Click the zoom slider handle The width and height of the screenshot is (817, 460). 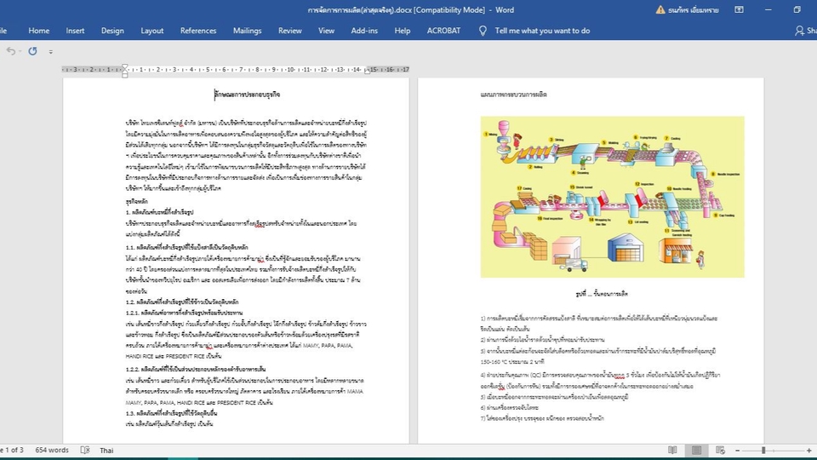(763, 450)
